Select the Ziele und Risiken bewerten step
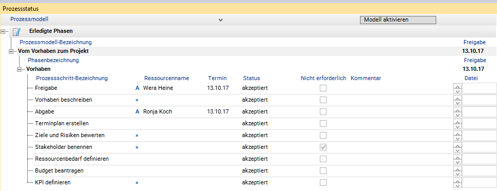497x191 pixels. click(x=70, y=136)
